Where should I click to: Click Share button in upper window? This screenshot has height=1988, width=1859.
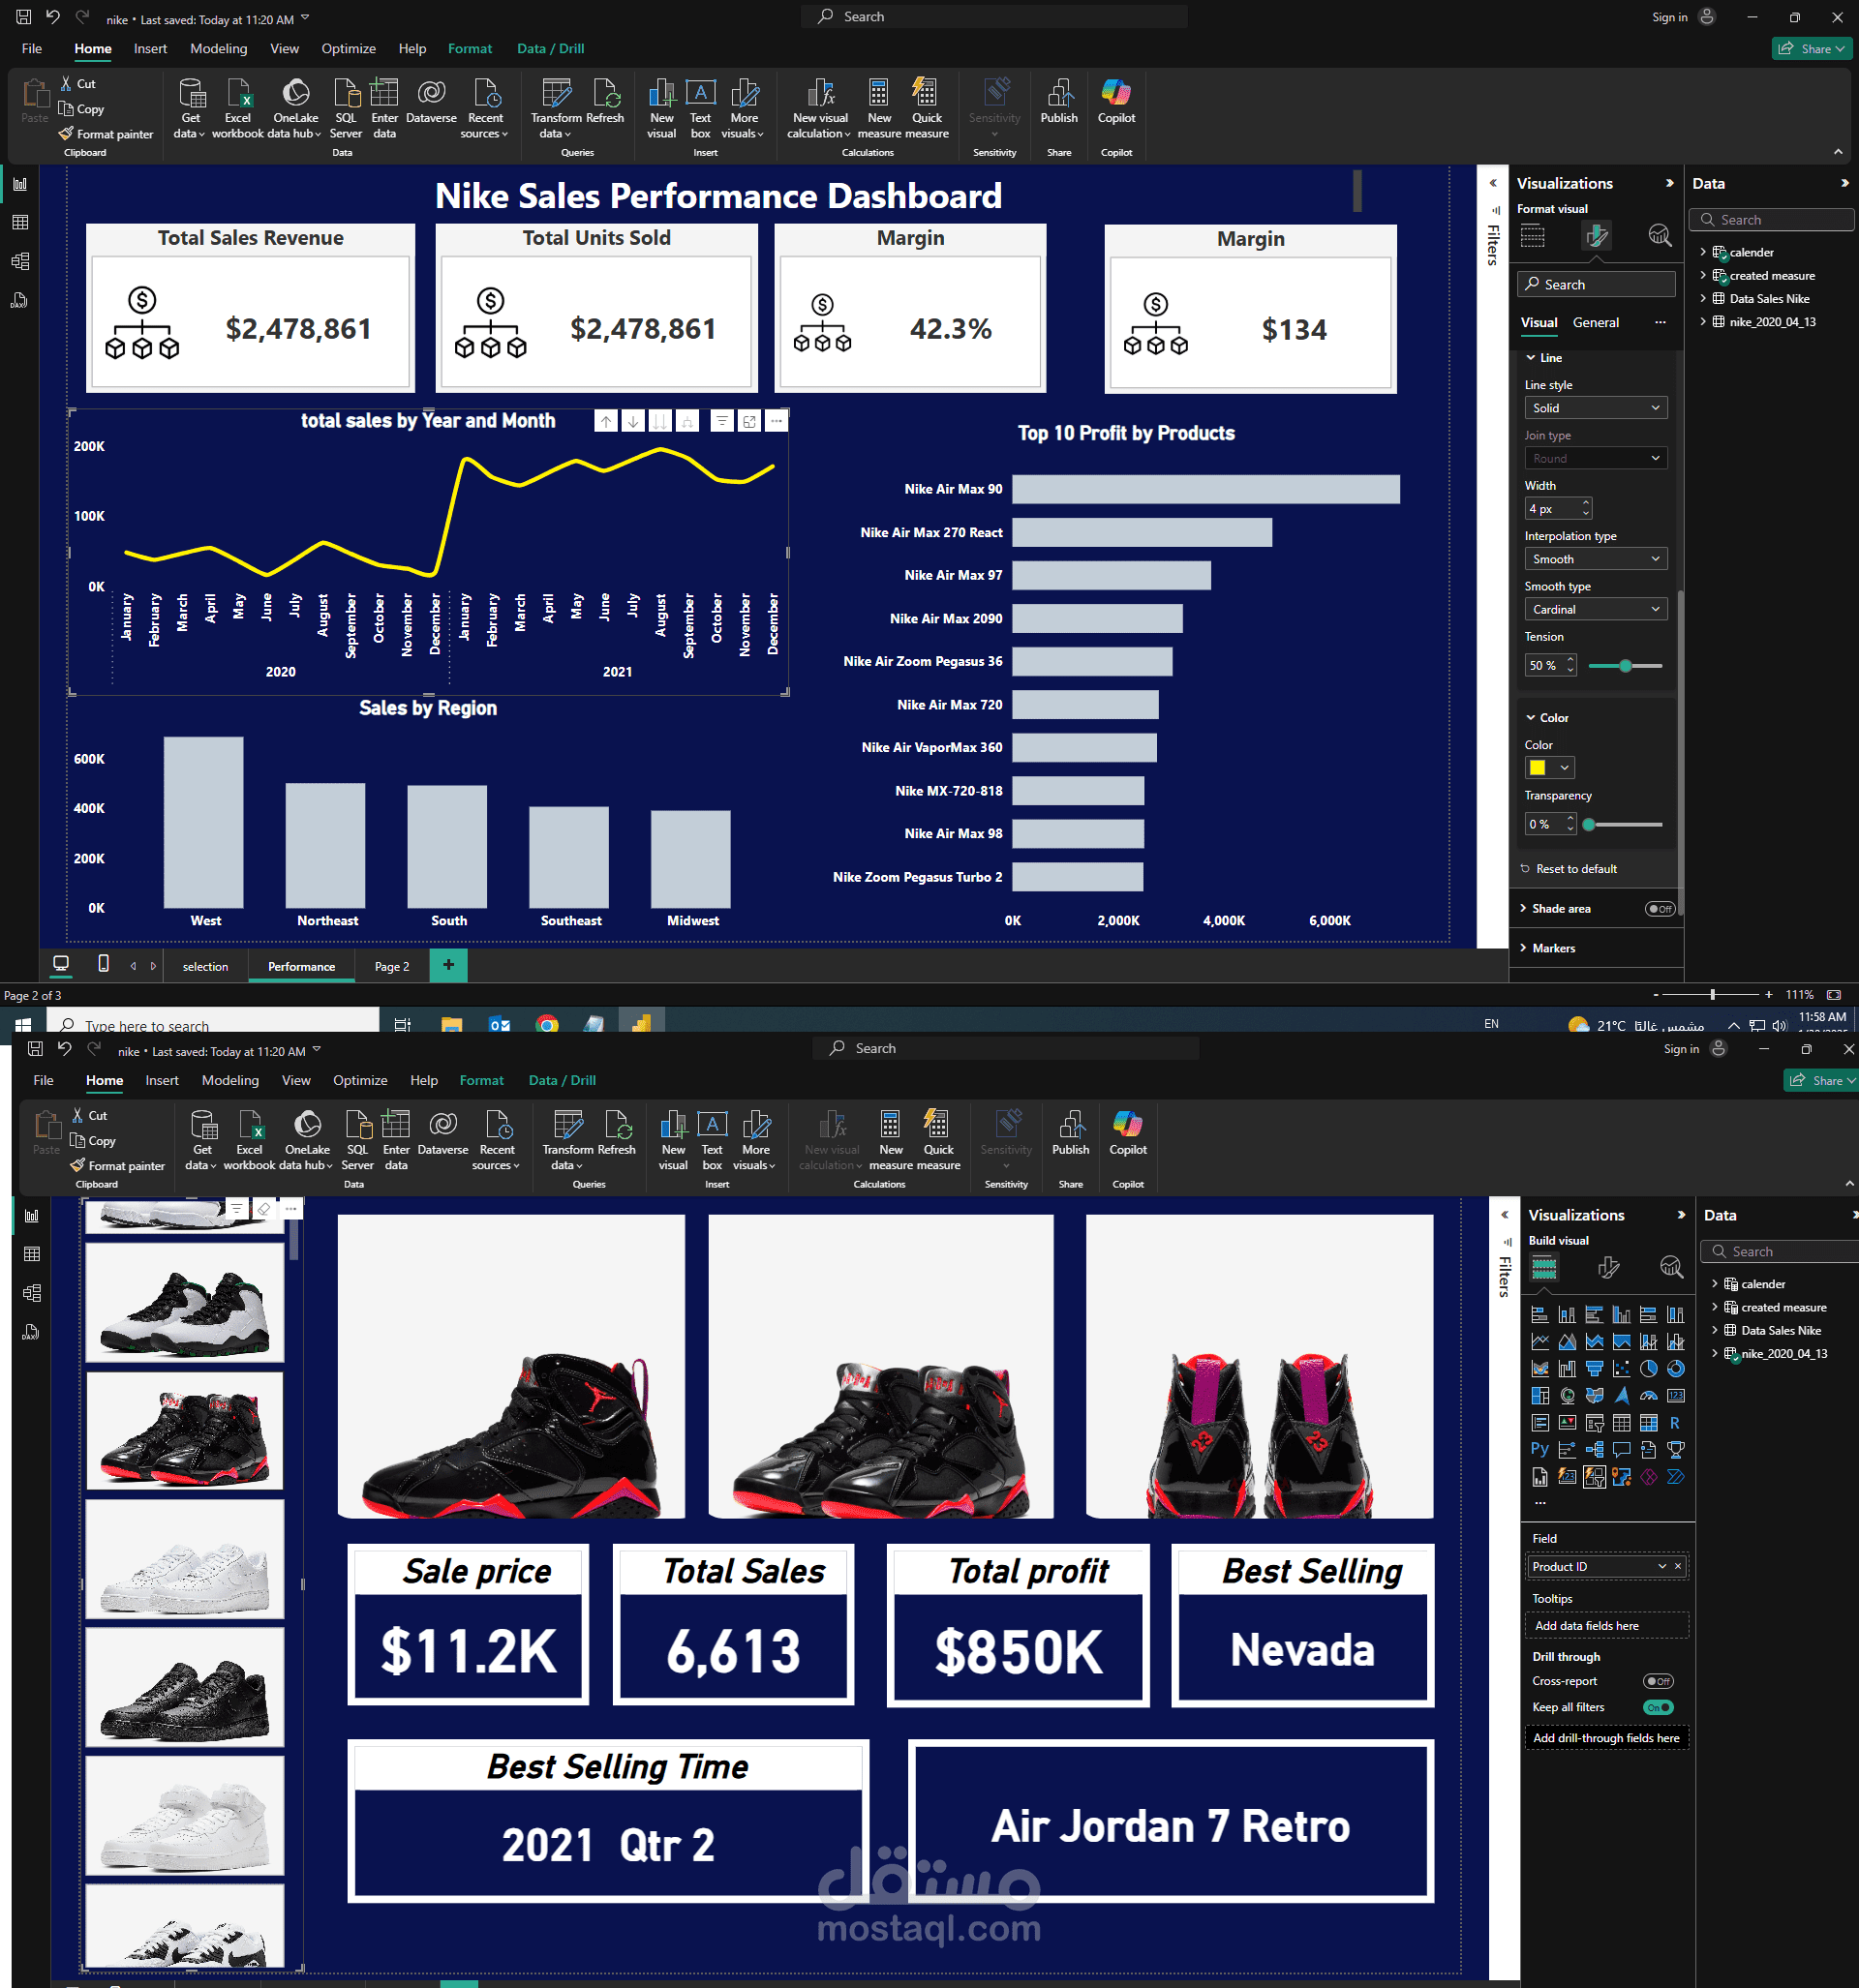click(x=1812, y=48)
